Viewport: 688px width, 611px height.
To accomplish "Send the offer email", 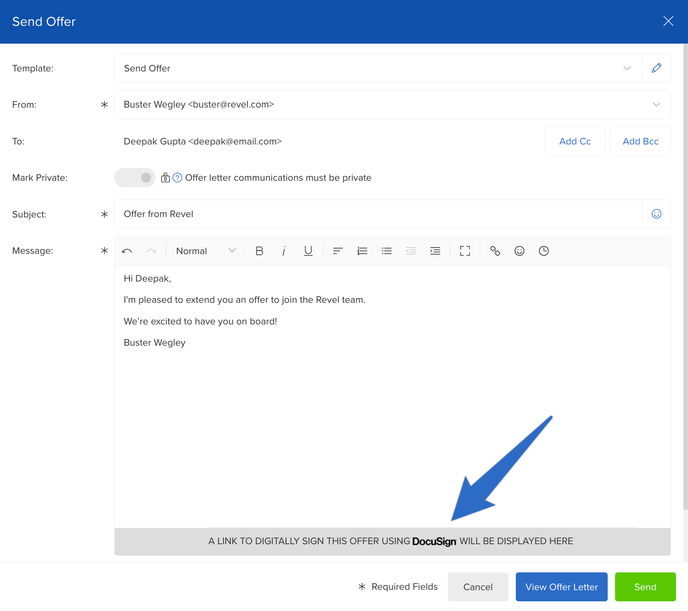I will 645,587.
